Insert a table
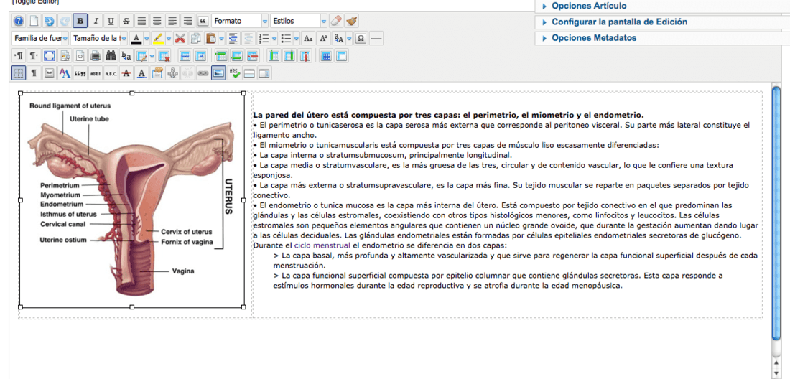Screen dimensions: 790x379 pyautogui.click(x=142, y=55)
